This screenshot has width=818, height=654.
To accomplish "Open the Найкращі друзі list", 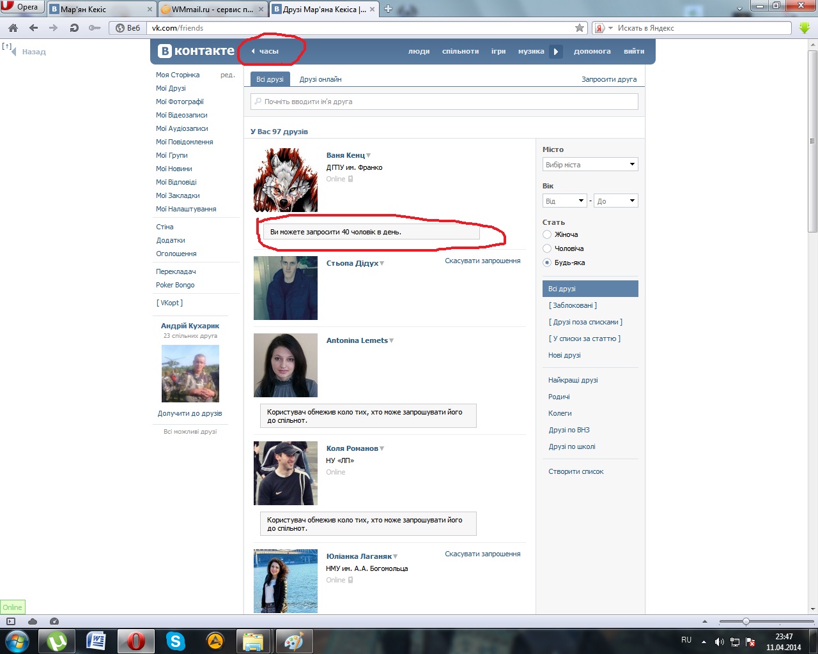I will tap(573, 380).
